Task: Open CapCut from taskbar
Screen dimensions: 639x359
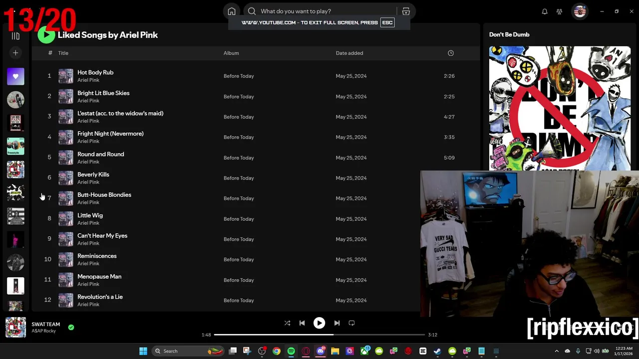Action: tap(423, 351)
